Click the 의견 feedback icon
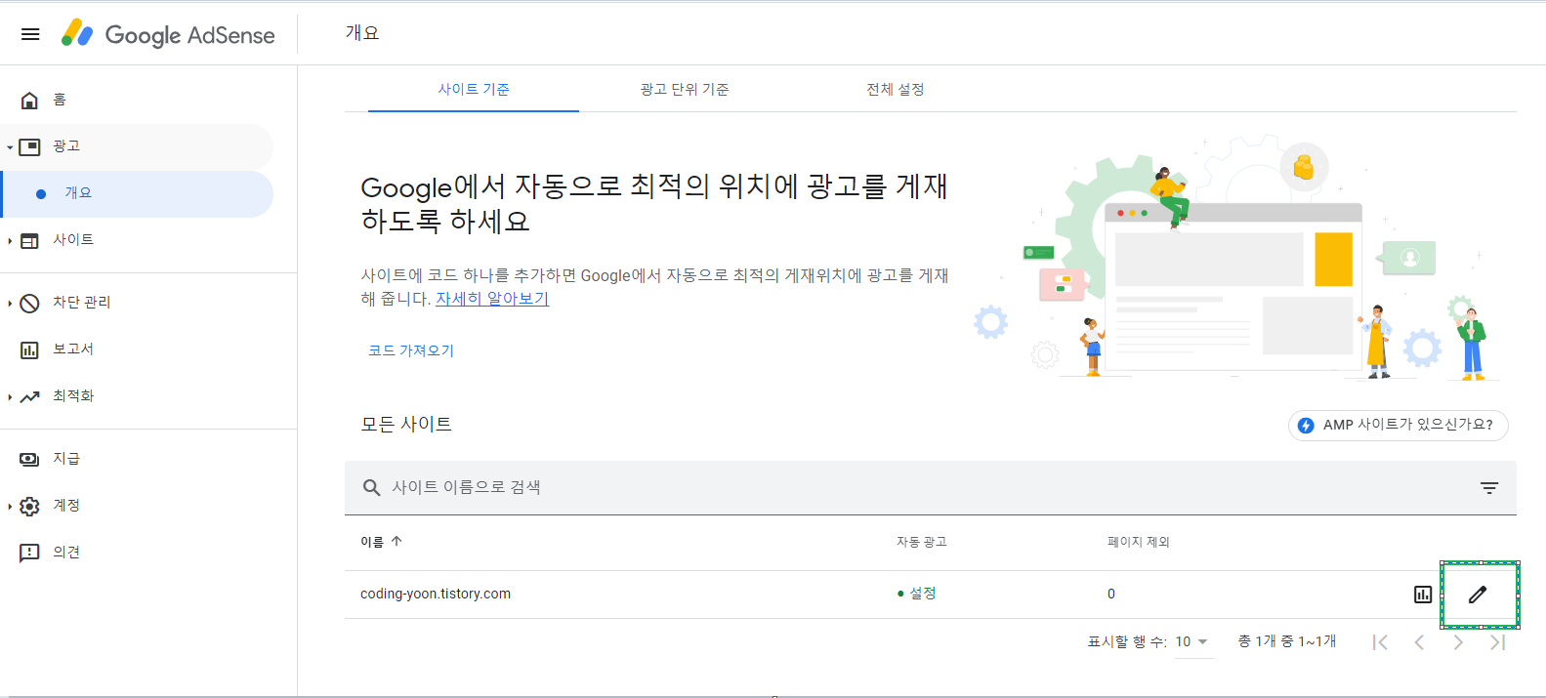 (x=30, y=553)
